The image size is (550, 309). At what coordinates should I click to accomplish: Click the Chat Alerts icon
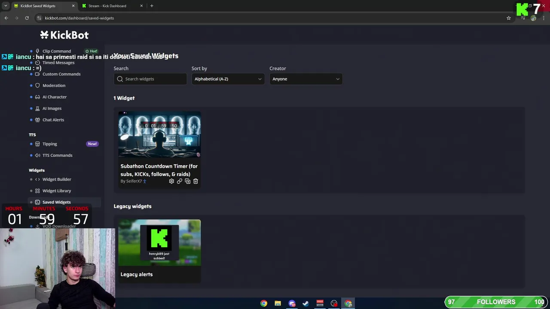pos(37,120)
